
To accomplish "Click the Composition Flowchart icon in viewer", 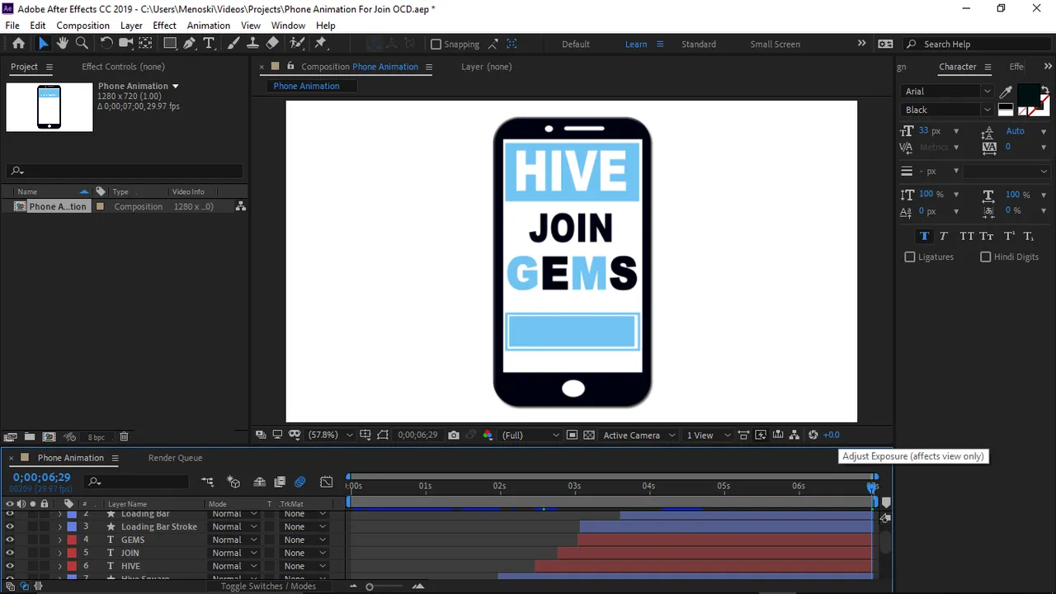I will (794, 435).
